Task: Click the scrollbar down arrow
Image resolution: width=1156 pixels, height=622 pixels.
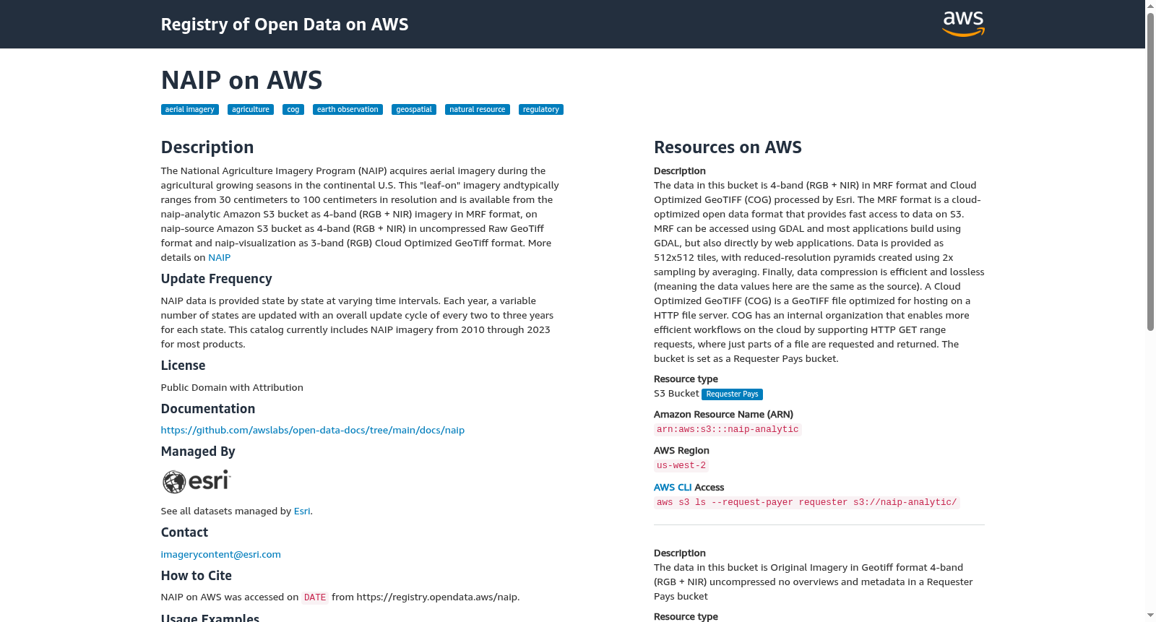Action: [1150, 616]
